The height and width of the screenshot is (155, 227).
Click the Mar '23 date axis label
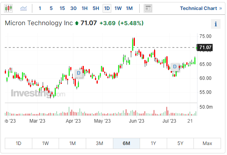(38, 121)
